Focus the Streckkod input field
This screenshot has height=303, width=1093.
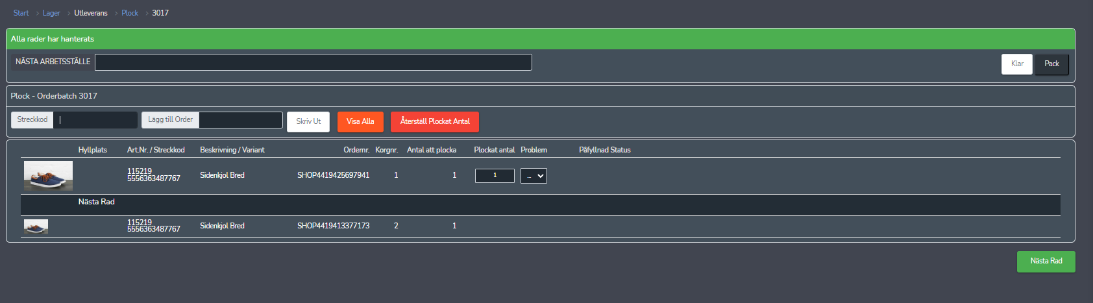95,120
